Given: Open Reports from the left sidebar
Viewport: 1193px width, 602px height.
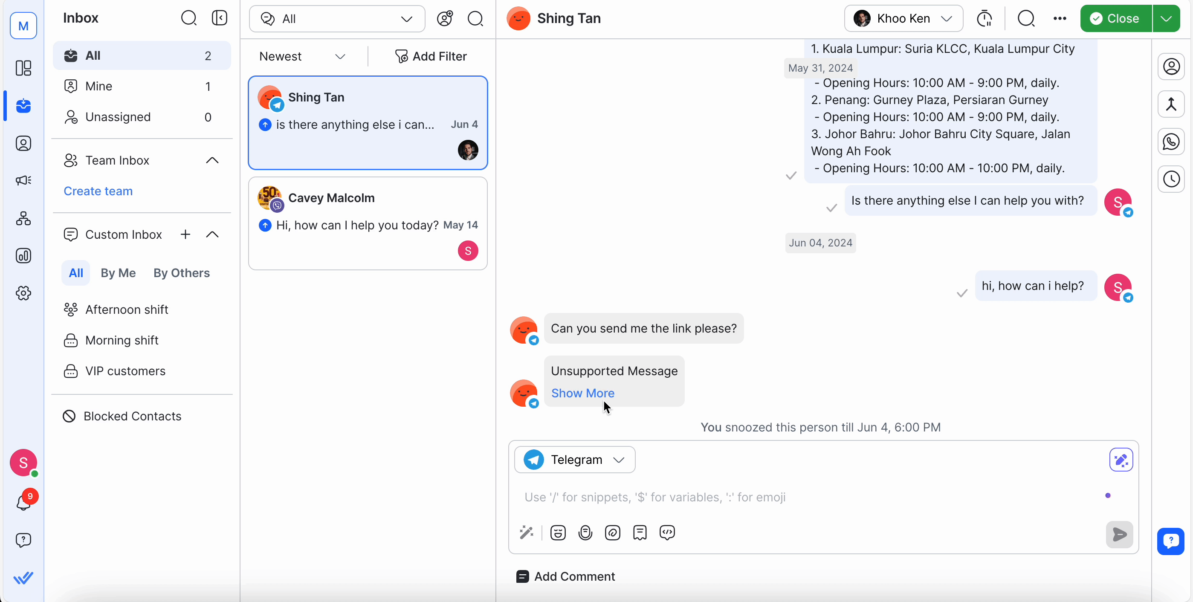Looking at the screenshot, I should 23,256.
